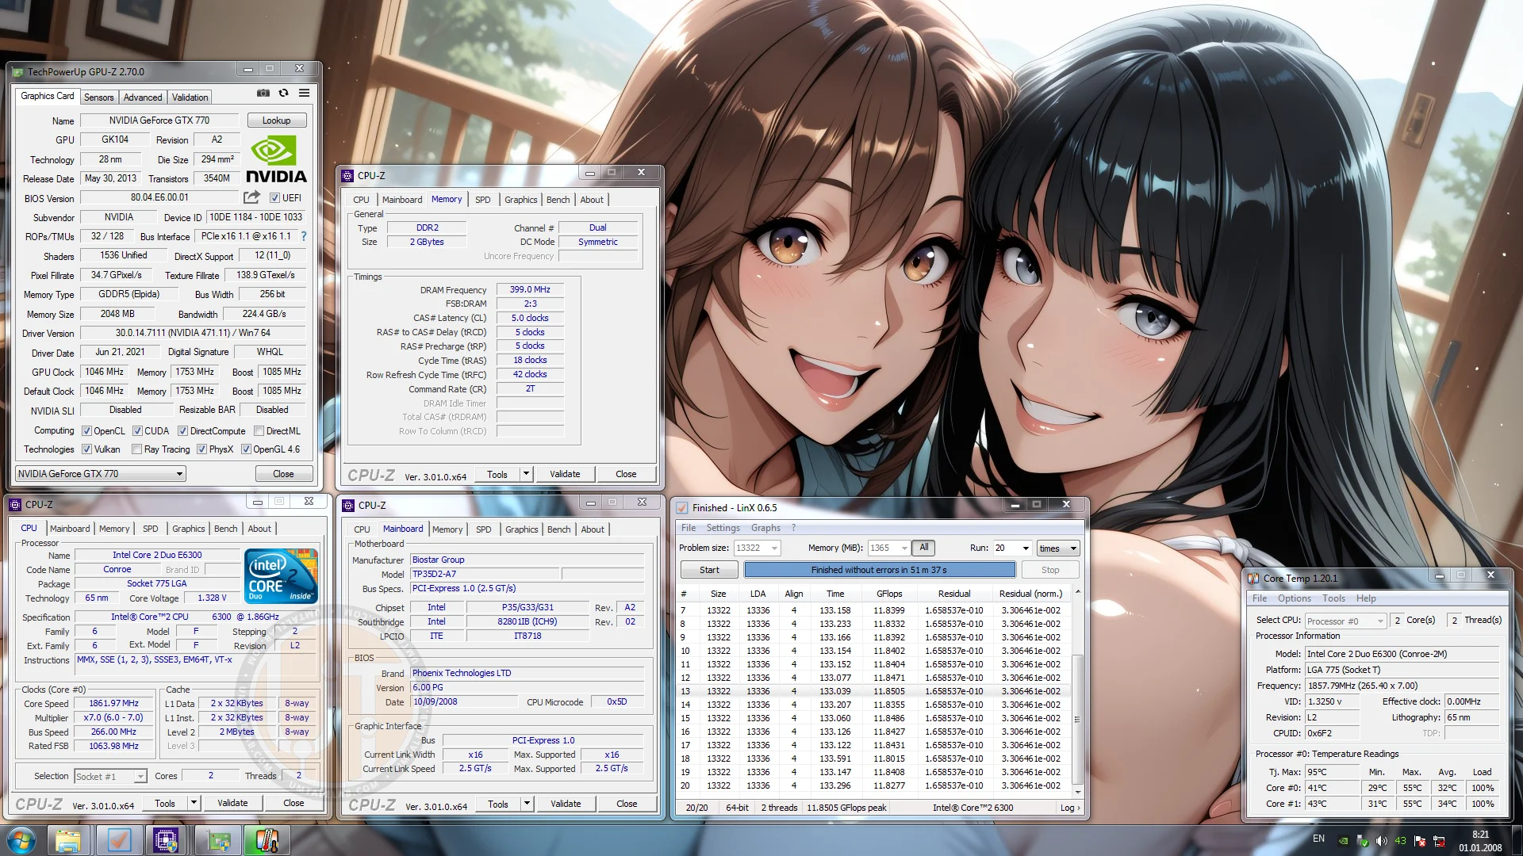The width and height of the screenshot is (1523, 856).
Task: Click the LinX results list scrollbar
Action: coord(1077,692)
